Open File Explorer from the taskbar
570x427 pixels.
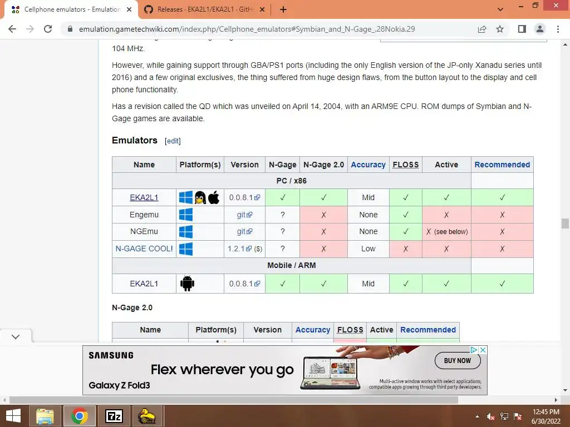(45, 416)
